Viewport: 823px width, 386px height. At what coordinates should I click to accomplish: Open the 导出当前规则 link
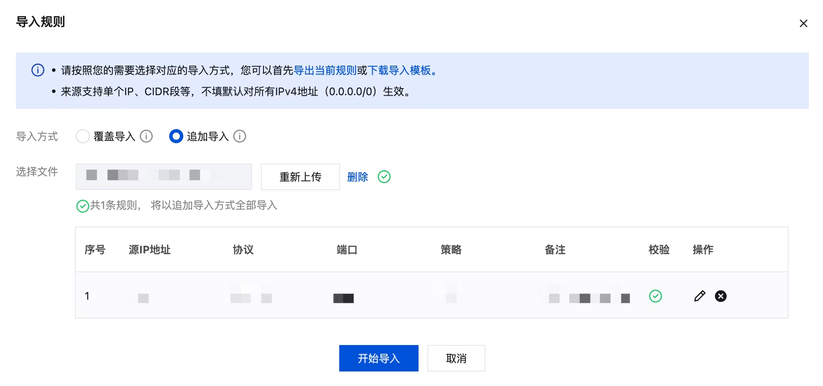pos(325,71)
